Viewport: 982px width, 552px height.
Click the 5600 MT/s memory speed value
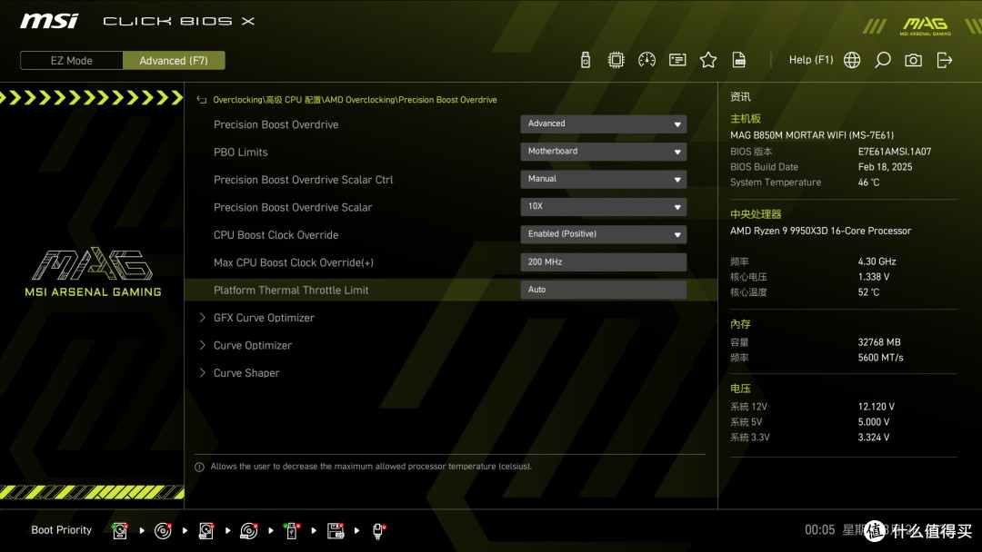pos(880,358)
